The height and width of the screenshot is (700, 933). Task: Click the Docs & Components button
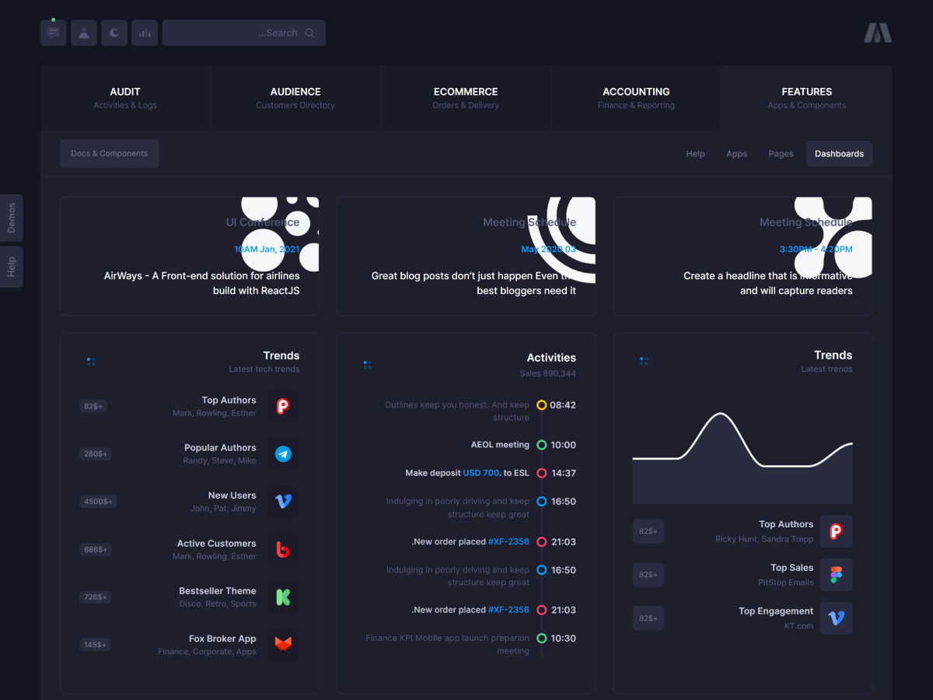[x=110, y=154]
